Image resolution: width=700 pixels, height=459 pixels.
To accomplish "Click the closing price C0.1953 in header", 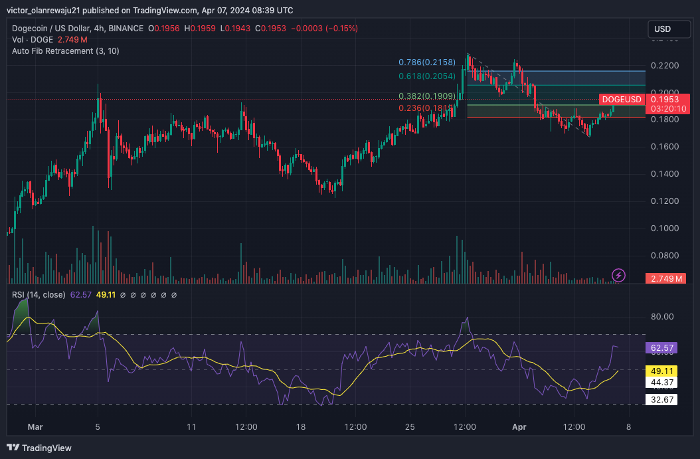I will click(270, 29).
